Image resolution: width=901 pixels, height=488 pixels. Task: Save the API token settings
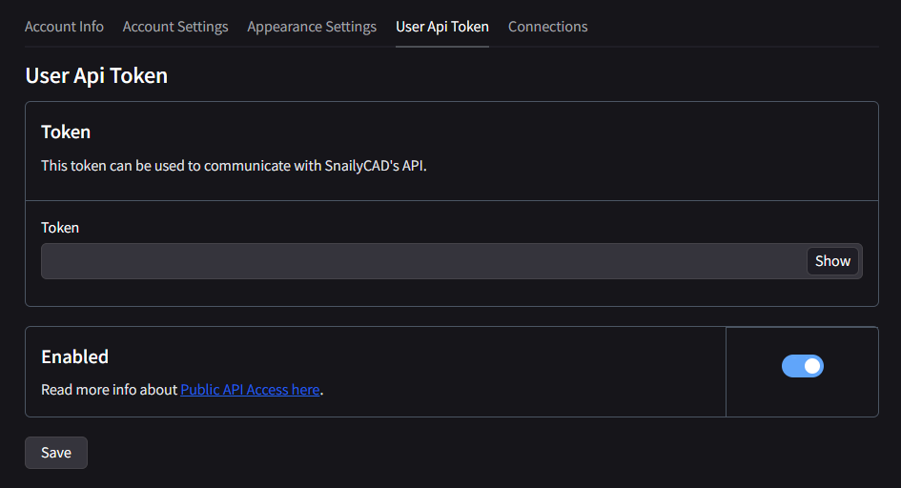pyautogui.click(x=55, y=453)
